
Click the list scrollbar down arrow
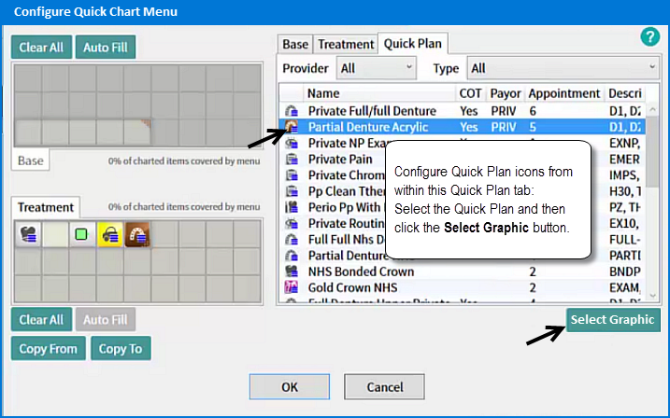652,296
